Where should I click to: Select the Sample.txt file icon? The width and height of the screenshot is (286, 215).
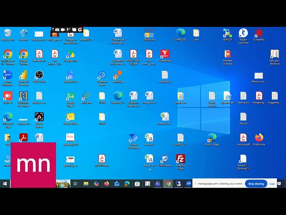[x=165, y=77]
